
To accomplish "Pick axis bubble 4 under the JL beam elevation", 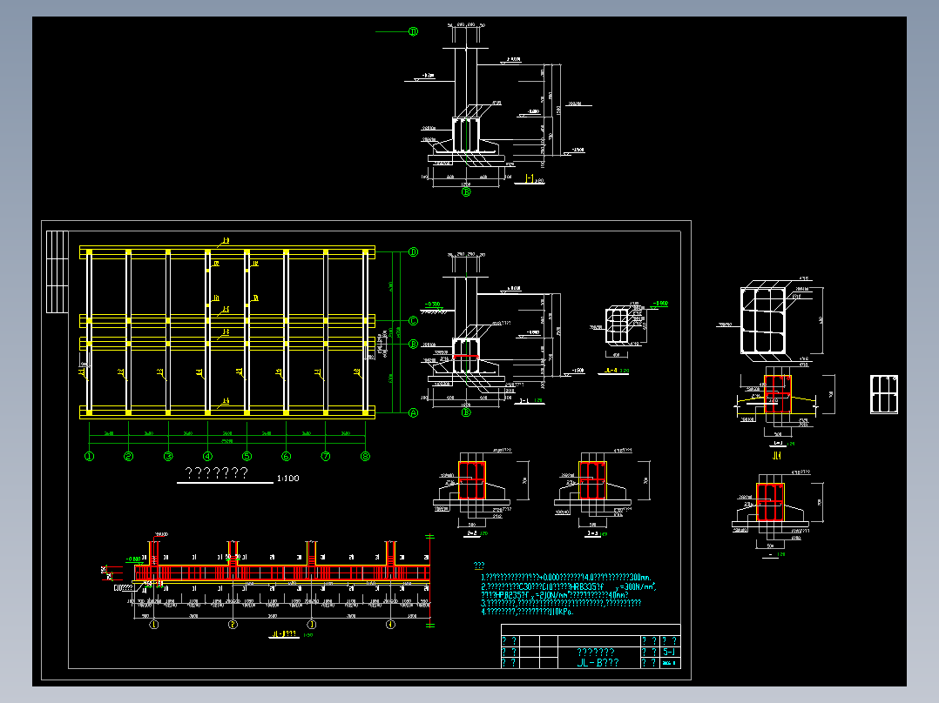I will [x=390, y=625].
